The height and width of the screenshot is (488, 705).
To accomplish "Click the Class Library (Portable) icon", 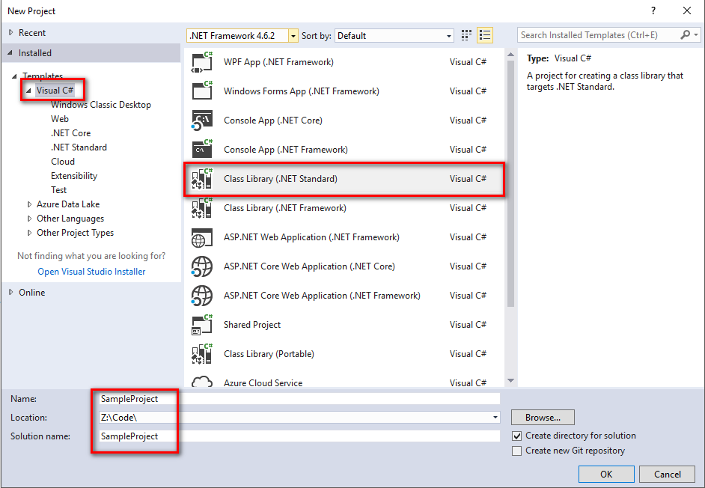I will 202,354.
